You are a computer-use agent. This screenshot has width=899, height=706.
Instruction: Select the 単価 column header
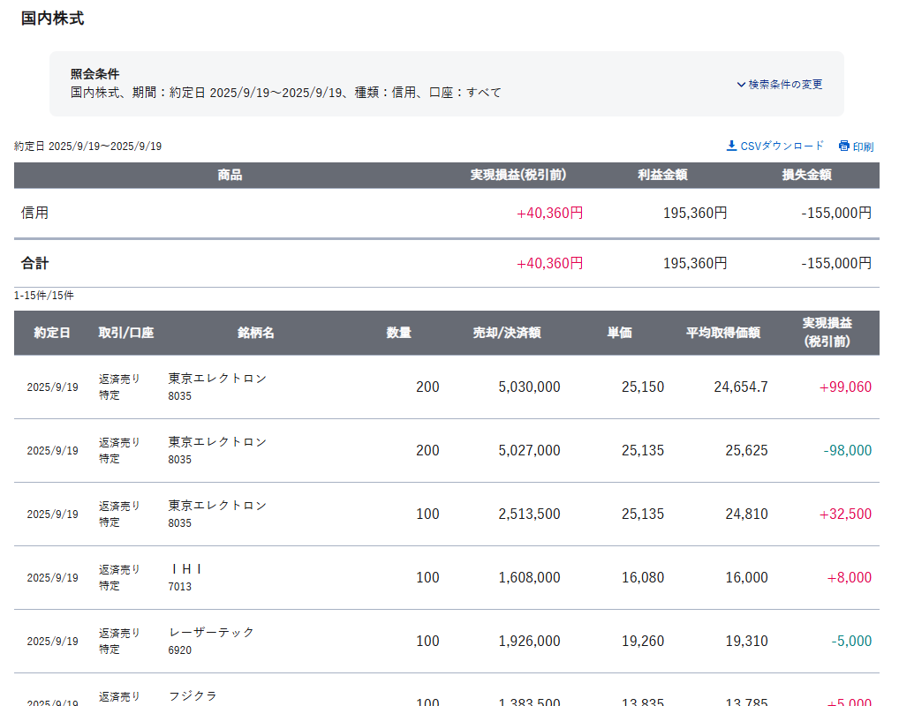pyautogui.click(x=619, y=333)
